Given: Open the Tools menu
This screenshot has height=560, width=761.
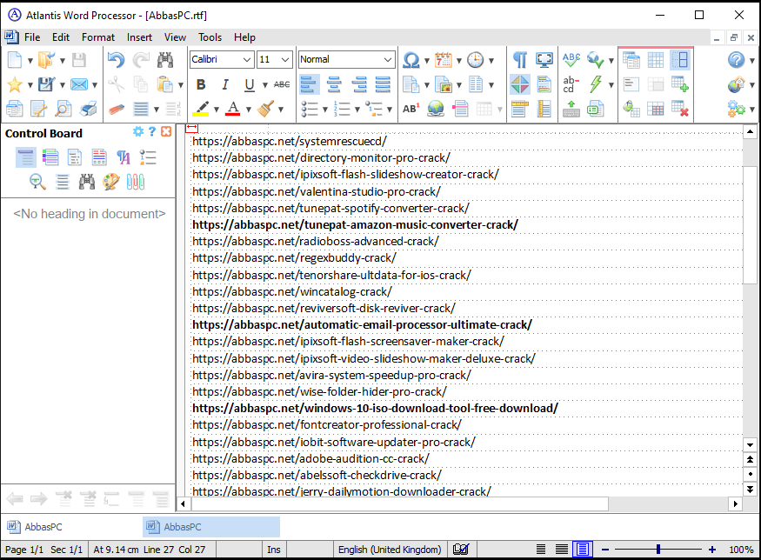Looking at the screenshot, I should pos(210,37).
